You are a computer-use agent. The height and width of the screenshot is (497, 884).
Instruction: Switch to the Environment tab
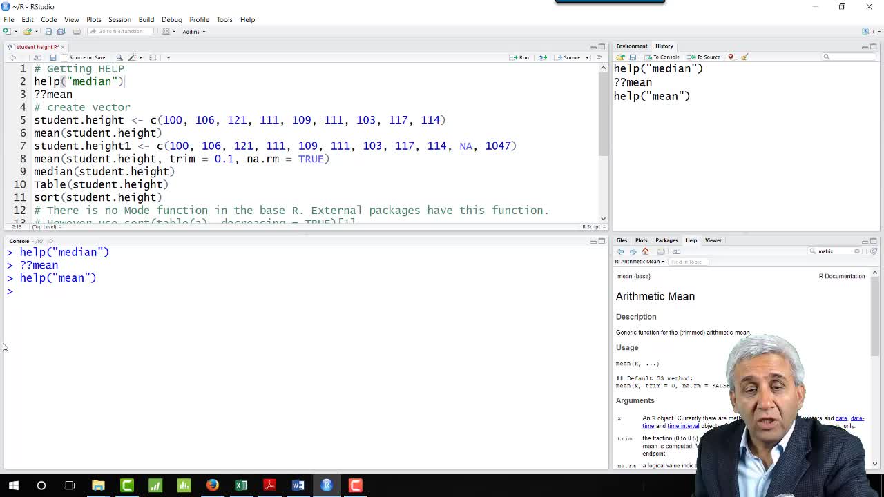(632, 46)
